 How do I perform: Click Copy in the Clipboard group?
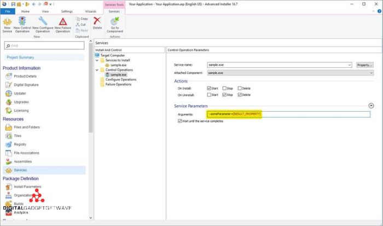82,19
